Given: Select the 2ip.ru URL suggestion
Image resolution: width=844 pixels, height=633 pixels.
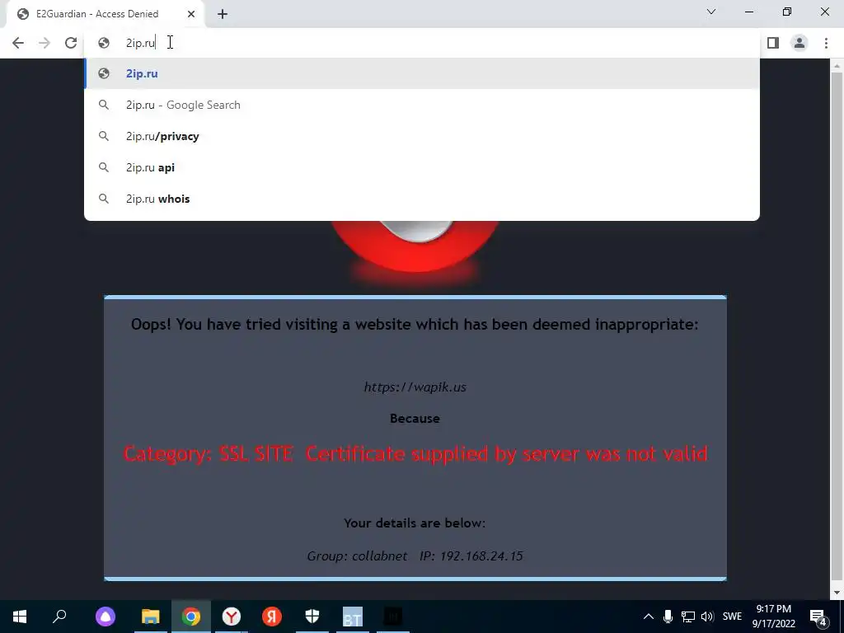Looking at the screenshot, I should (421, 73).
